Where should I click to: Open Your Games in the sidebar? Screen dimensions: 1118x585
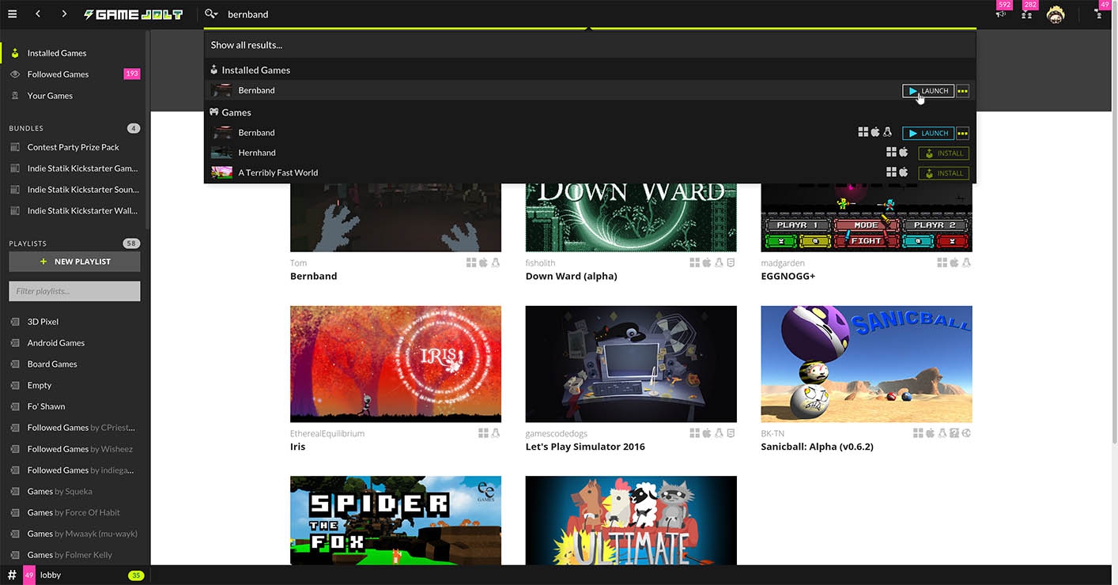click(x=50, y=96)
